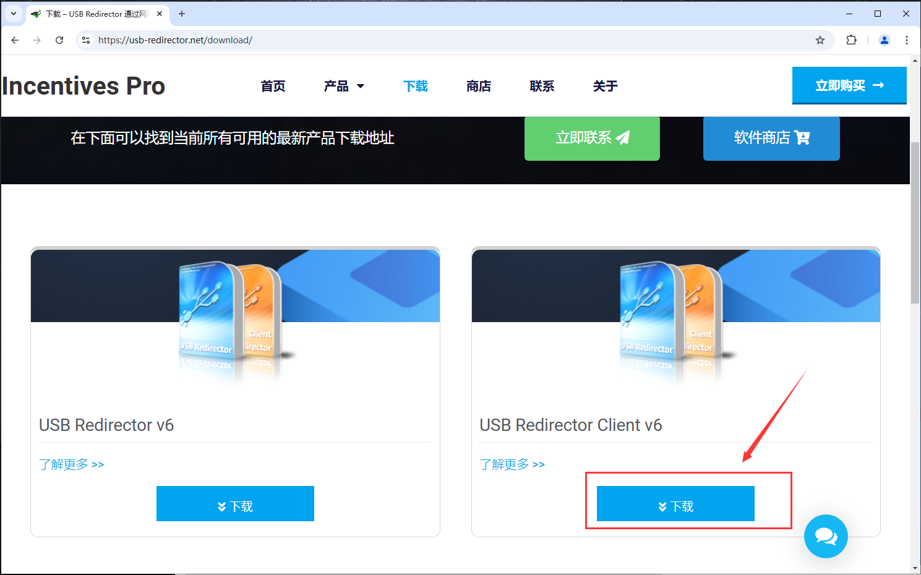The image size is (921, 575).
Task: Click the forward navigation arrow
Action: tap(36, 40)
